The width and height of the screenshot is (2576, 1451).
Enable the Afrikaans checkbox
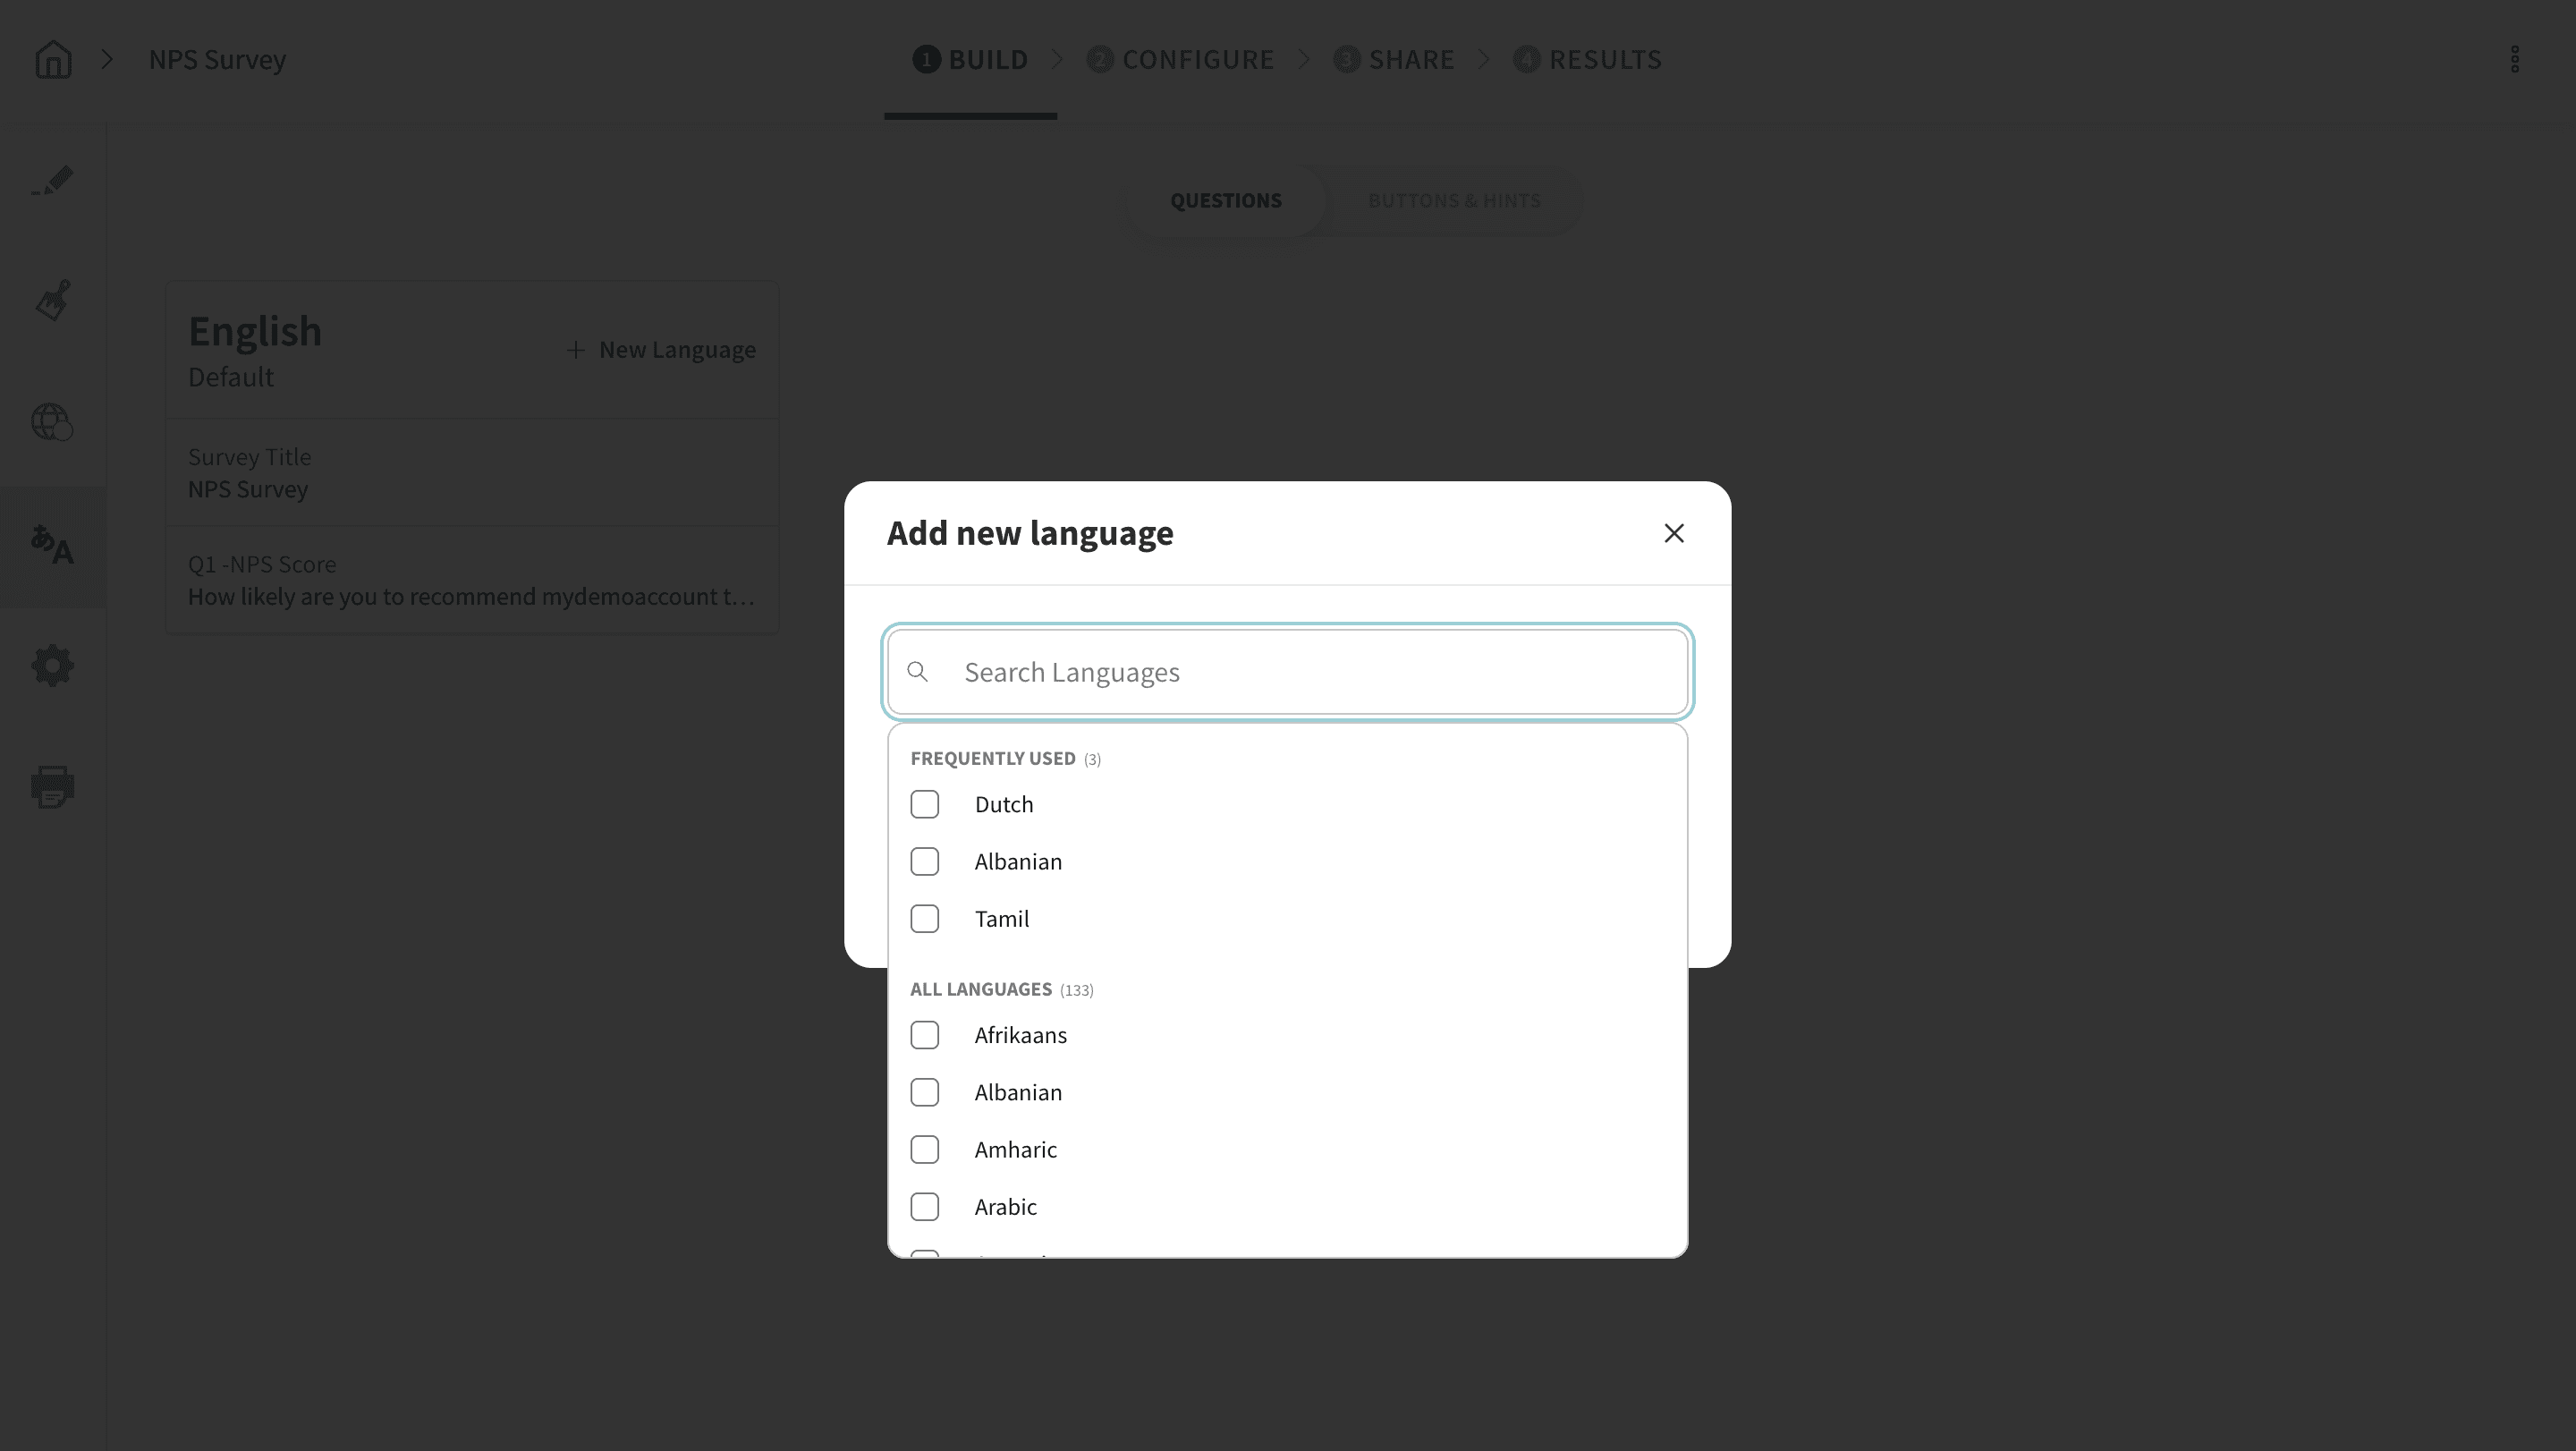pos(924,1035)
